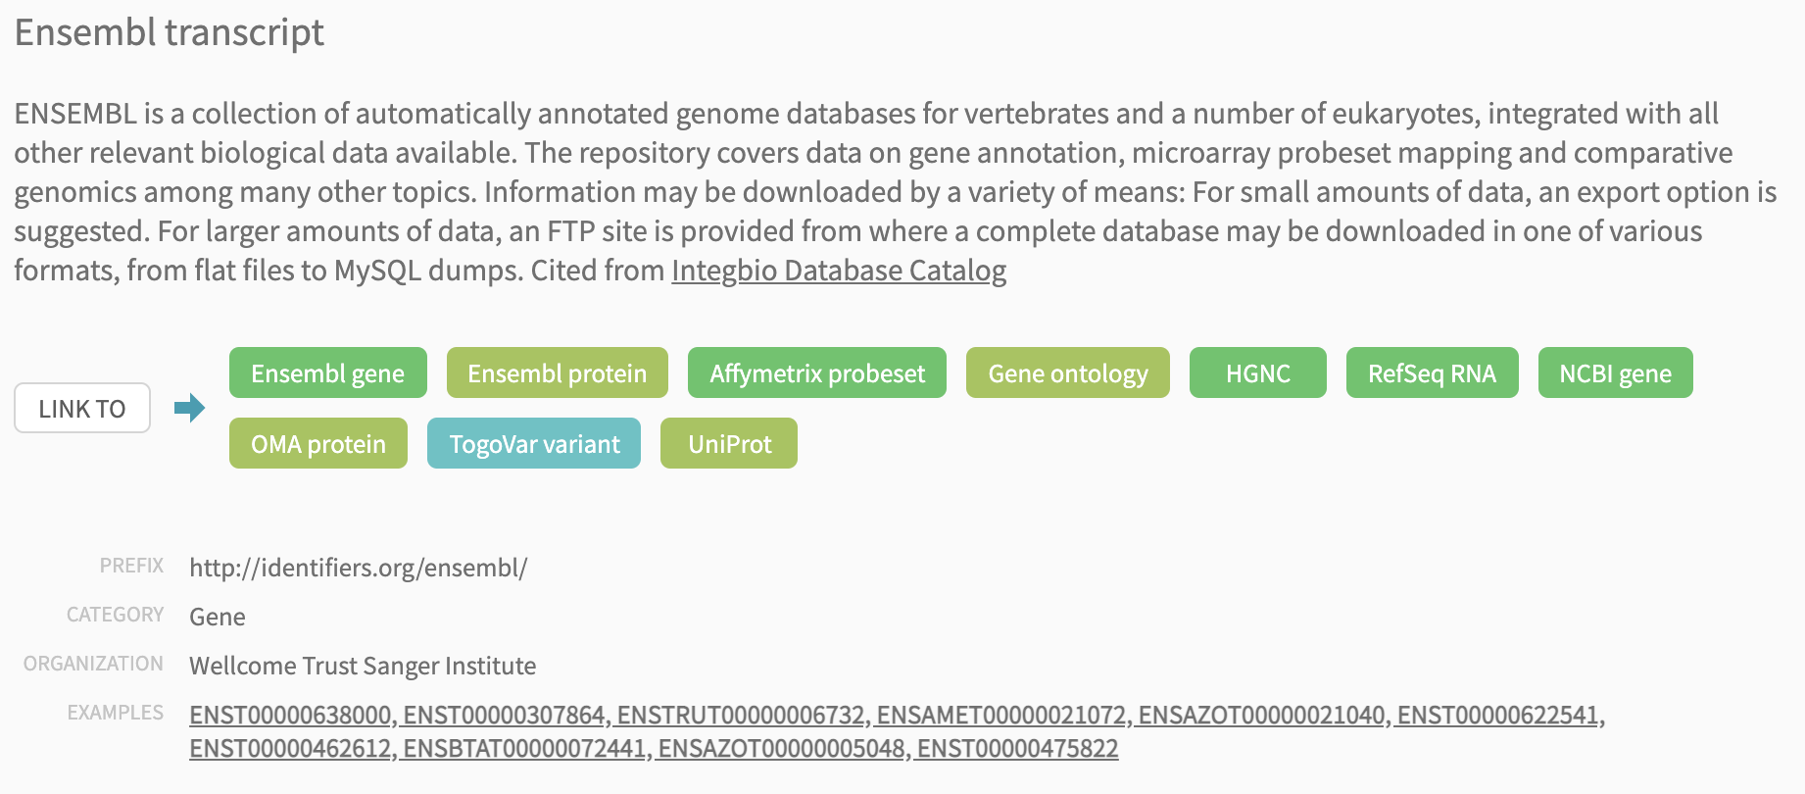Open the NCBI gene tag
Screen dimensions: 1805x794
pyautogui.click(x=1616, y=372)
